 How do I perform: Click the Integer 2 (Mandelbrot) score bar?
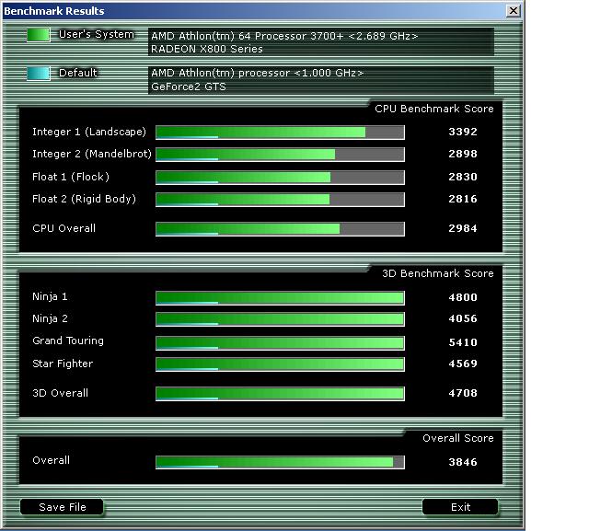(280, 155)
